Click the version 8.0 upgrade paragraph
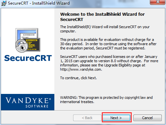 pyautogui.click(x=109, y=63)
